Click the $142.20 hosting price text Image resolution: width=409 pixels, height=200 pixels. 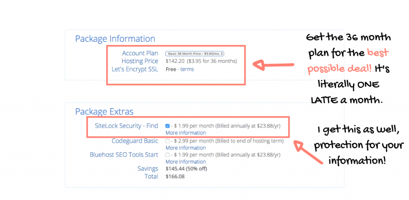[x=175, y=61]
